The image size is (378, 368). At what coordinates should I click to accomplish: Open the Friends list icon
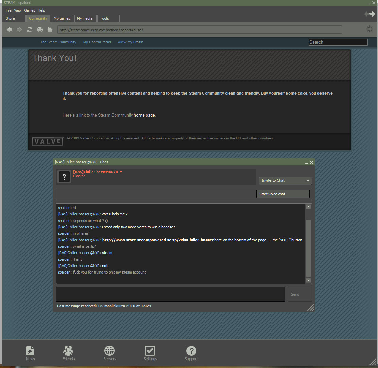click(x=68, y=353)
